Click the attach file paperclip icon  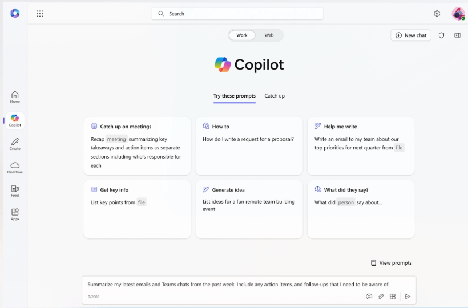[381, 297]
